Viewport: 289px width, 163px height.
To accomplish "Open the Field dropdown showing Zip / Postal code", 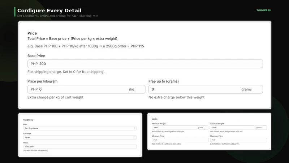I will pos(80,128).
